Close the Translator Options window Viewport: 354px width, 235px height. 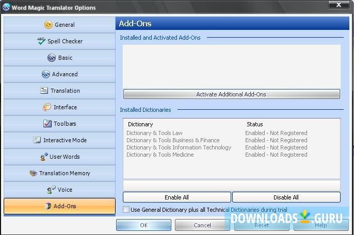pos(339,5)
